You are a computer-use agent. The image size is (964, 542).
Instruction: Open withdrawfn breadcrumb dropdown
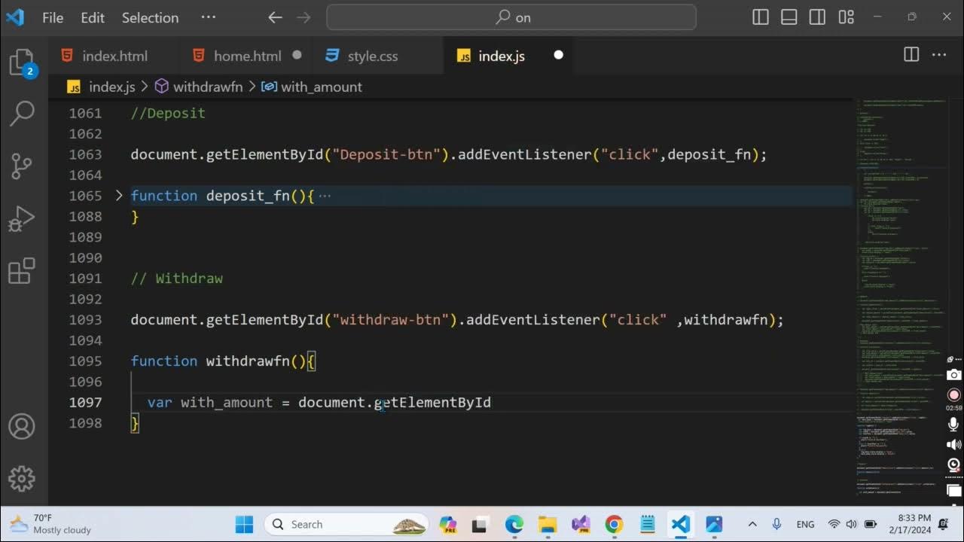tap(200, 87)
